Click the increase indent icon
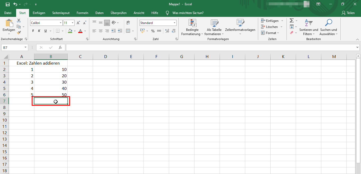This screenshot has width=361, height=174. pyautogui.click(x=120, y=31)
